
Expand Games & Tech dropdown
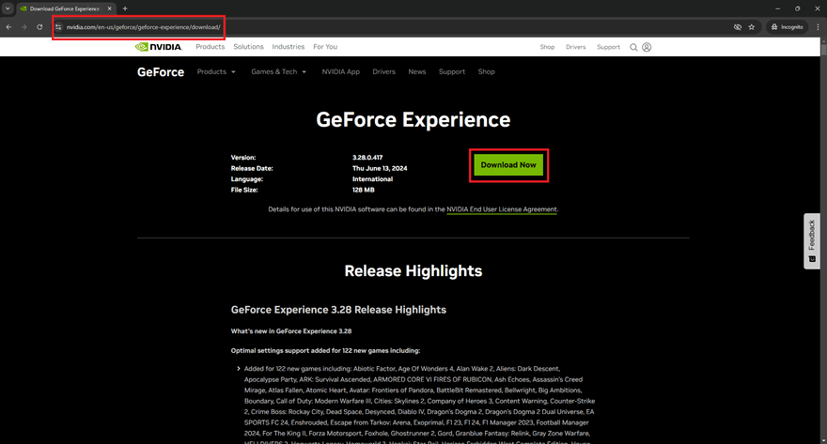point(278,71)
